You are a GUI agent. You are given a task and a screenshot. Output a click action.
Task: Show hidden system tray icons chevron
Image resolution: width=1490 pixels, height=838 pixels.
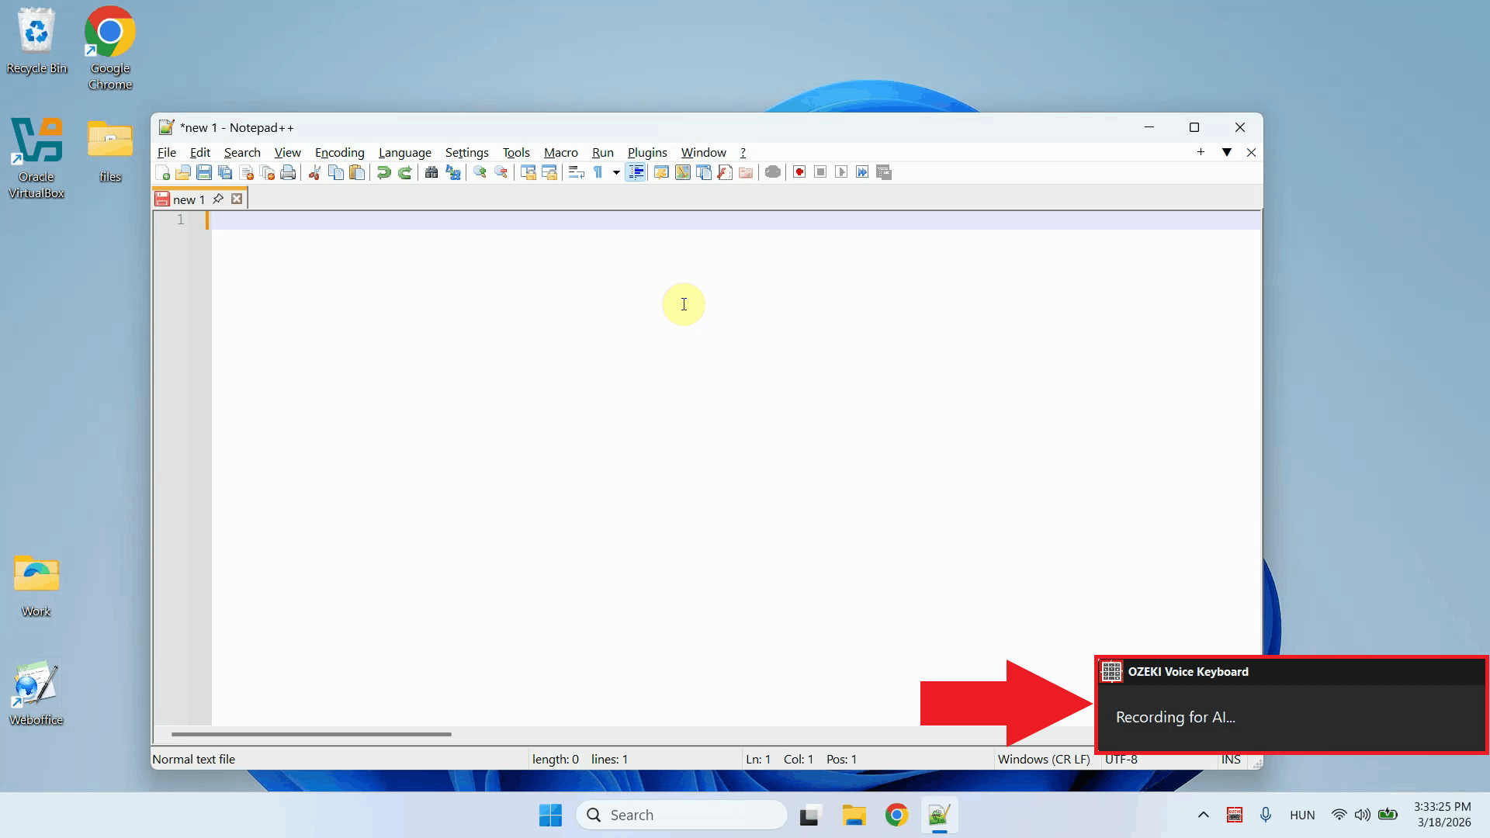point(1204,815)
